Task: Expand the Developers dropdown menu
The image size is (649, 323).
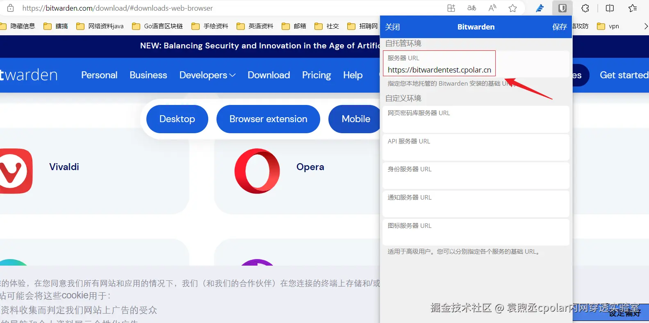Action: pos(207,75)
